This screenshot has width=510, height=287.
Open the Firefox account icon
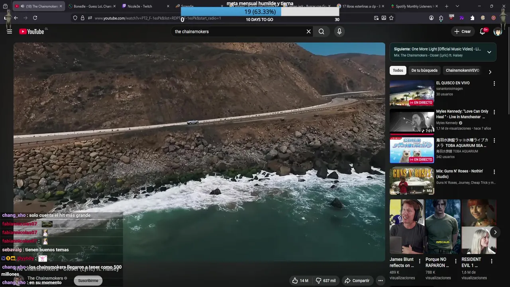(x=431, y=18)
